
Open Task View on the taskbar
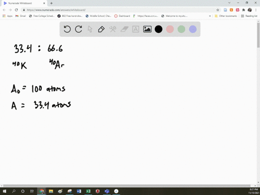pos(32,191)
